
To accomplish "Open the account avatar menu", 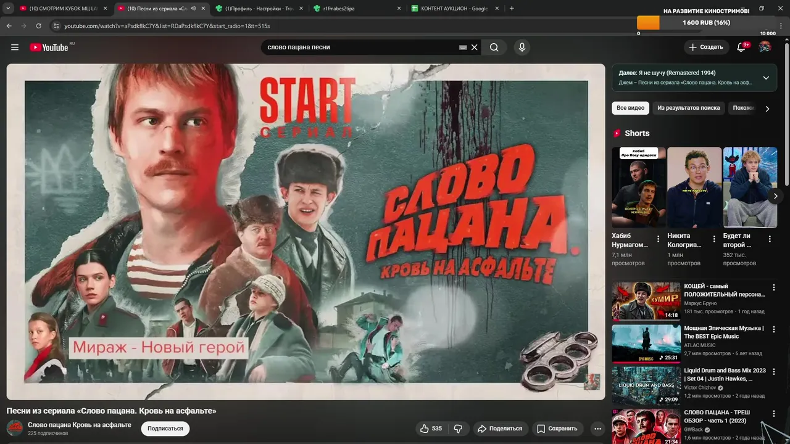I will pos(765,47).
